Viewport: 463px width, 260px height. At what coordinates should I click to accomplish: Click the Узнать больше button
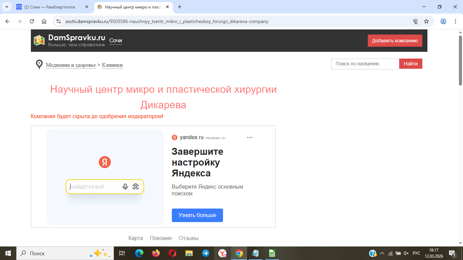pyautogui.click(x=197, y=215)
